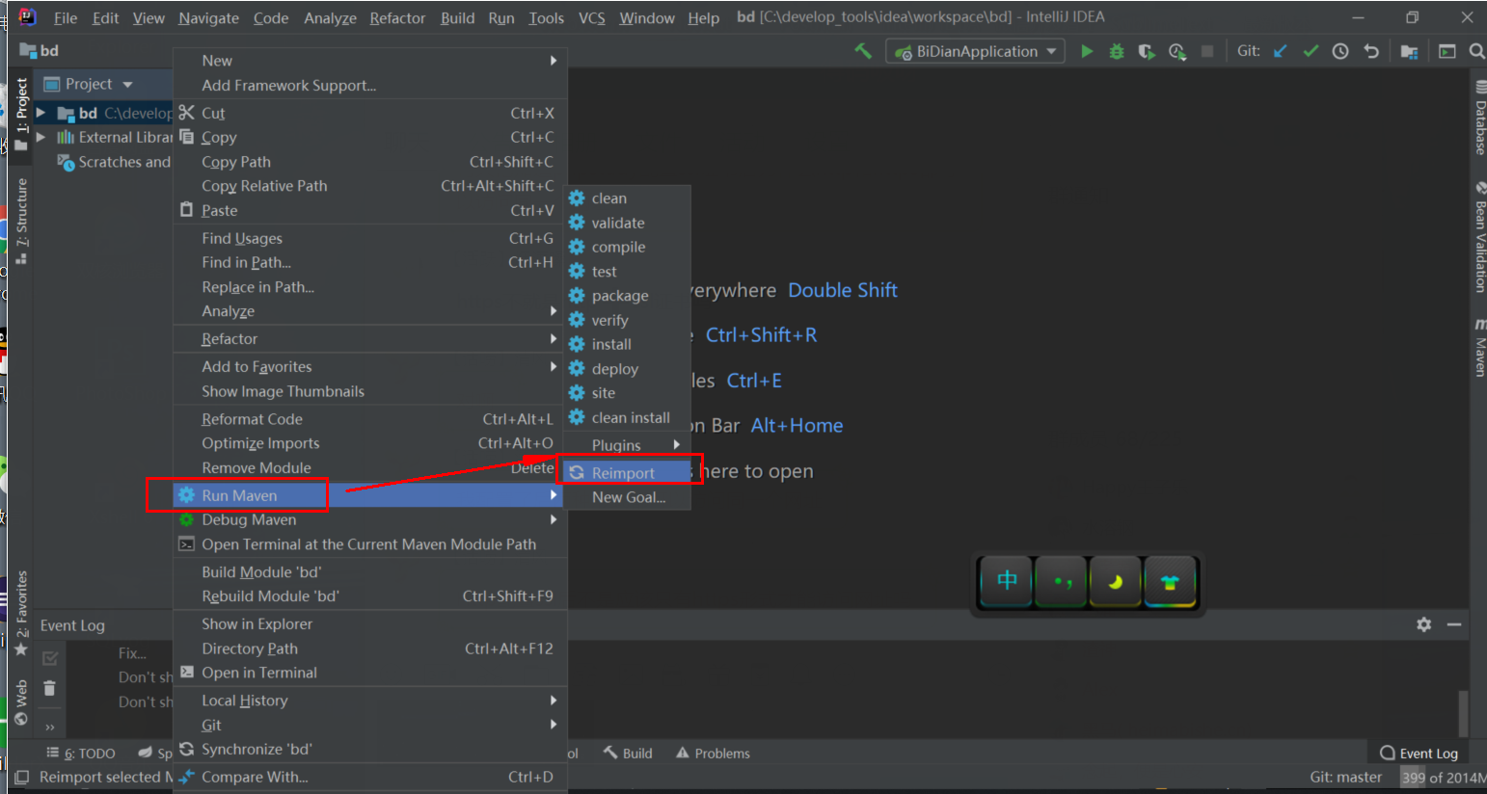Select Reimport in the Run Maven submenu
Screen dimensions: 1487x794
pos(628,471)
